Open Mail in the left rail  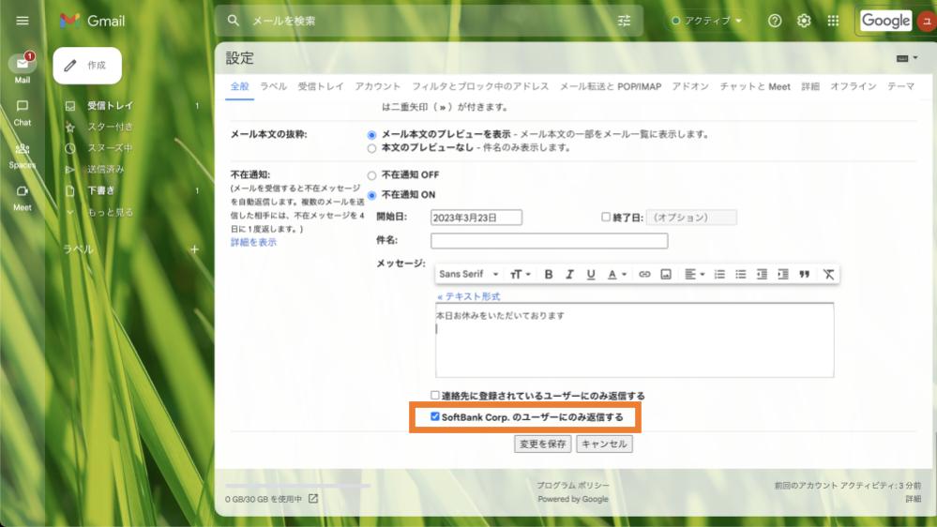23,68
